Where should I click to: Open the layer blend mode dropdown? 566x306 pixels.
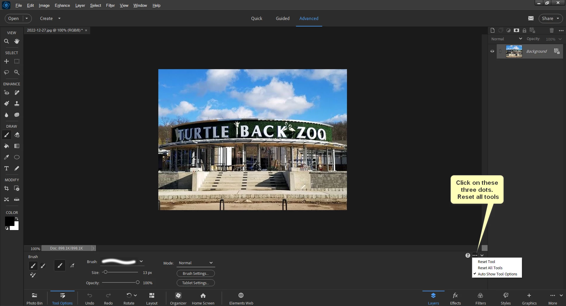(506, 39)
